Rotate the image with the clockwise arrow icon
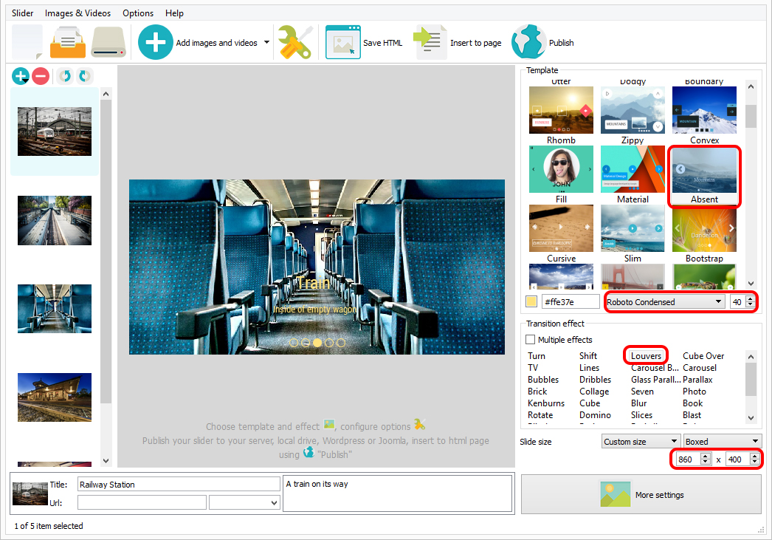The height and width of the screenshot is (540, 772). click(x=85, y=76)
